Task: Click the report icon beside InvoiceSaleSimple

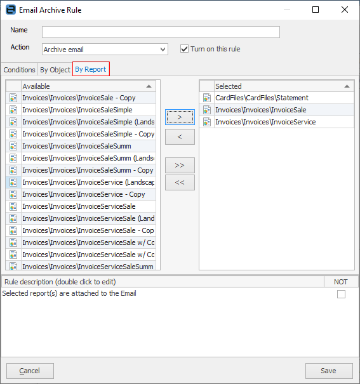Action: click(x=13, y=110)
